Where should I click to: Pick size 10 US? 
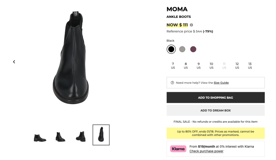click(211, 66)
